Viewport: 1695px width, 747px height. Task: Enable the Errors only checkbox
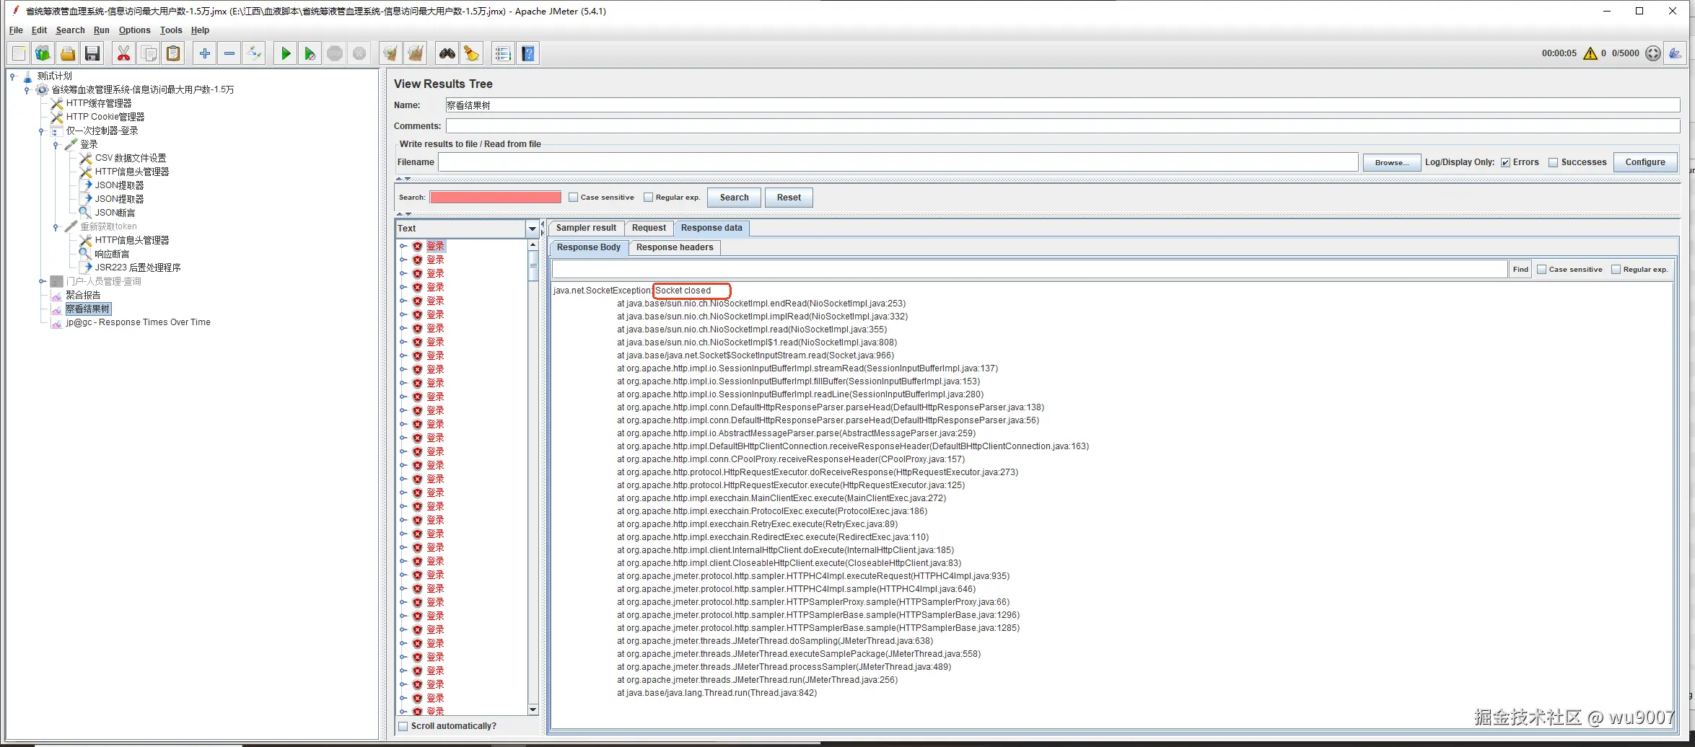click(1506, 163)
